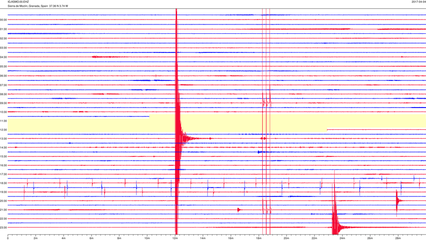Click the small burst near 16m on the 21:30 trace
The image size is (426, 240).
pyautogui.click(x=239, y=210)
